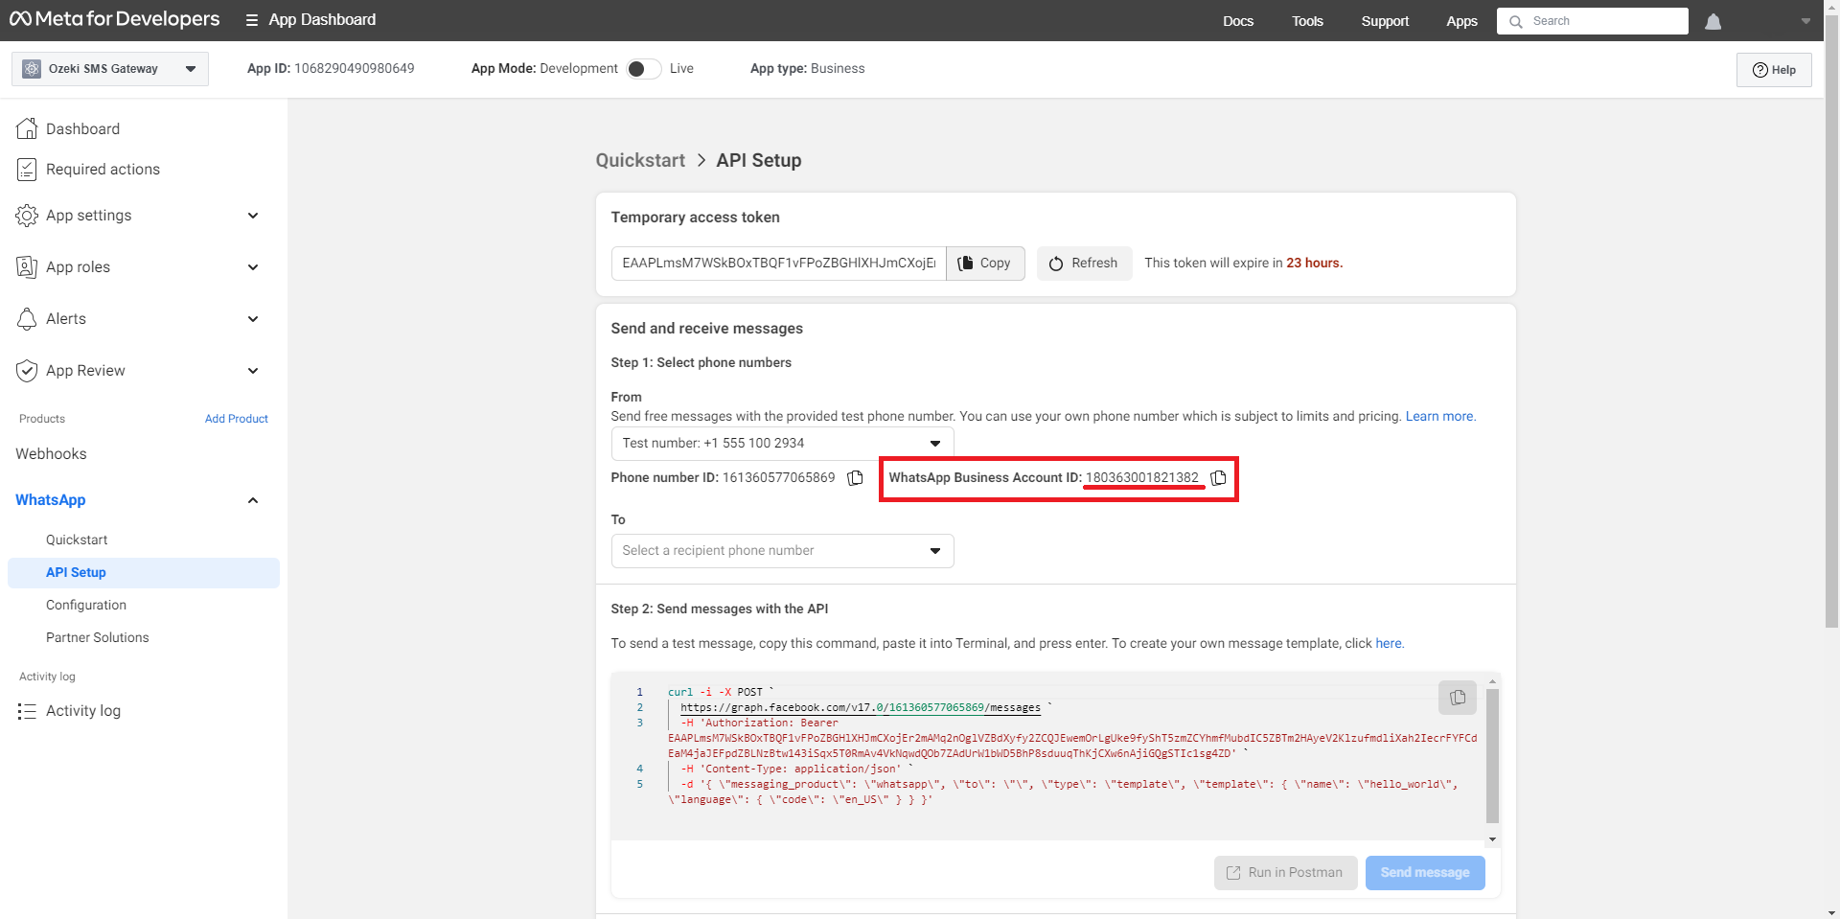Toggle the App Dashboard hamburger menu
The image size is (1840, 919).
pyautogui.click(x=252, y=20)
